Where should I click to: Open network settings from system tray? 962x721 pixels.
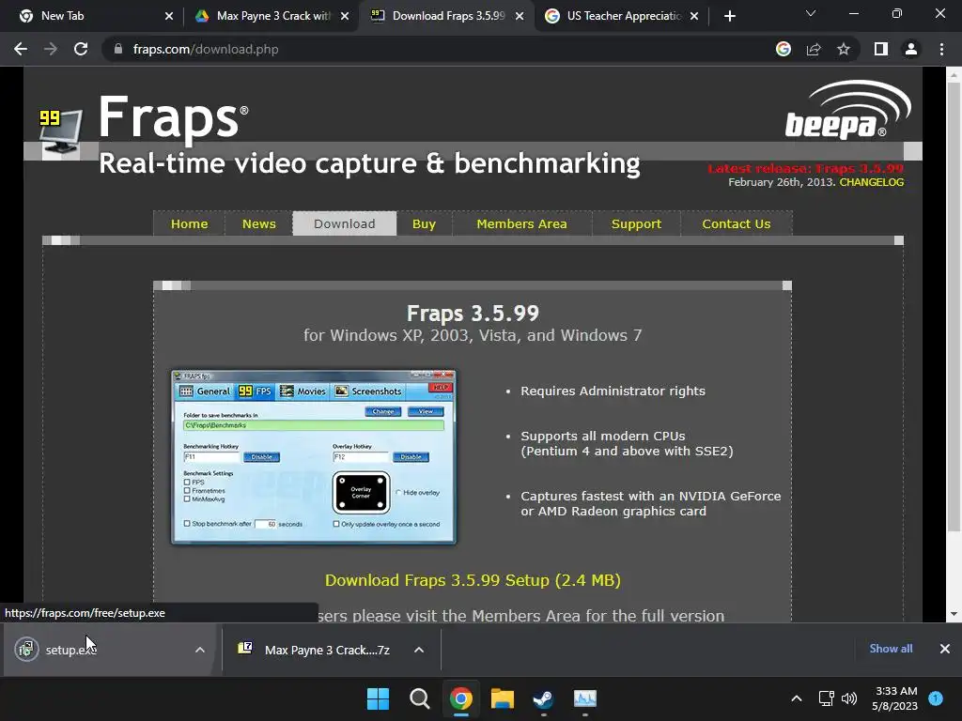click(x=827, y=698)
